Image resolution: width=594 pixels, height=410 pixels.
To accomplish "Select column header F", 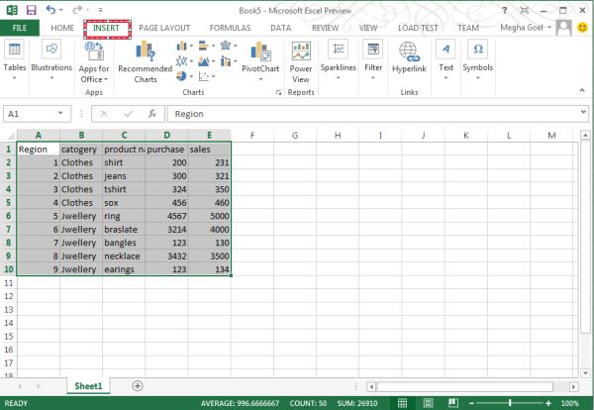I will (x=252, y=135).
